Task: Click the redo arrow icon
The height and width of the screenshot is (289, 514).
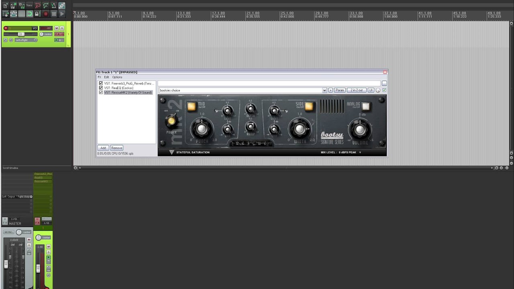Action: tap(45, 6)
